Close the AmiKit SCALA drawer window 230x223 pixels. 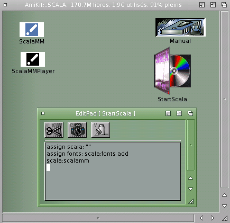pos(5,5)
